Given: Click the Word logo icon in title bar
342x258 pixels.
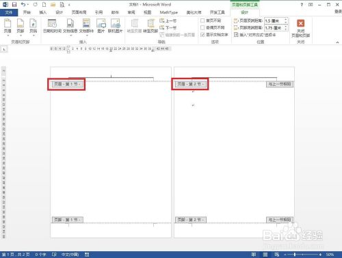Looking at the screenshot, I should pyautogui.click(x=5, y=5).
